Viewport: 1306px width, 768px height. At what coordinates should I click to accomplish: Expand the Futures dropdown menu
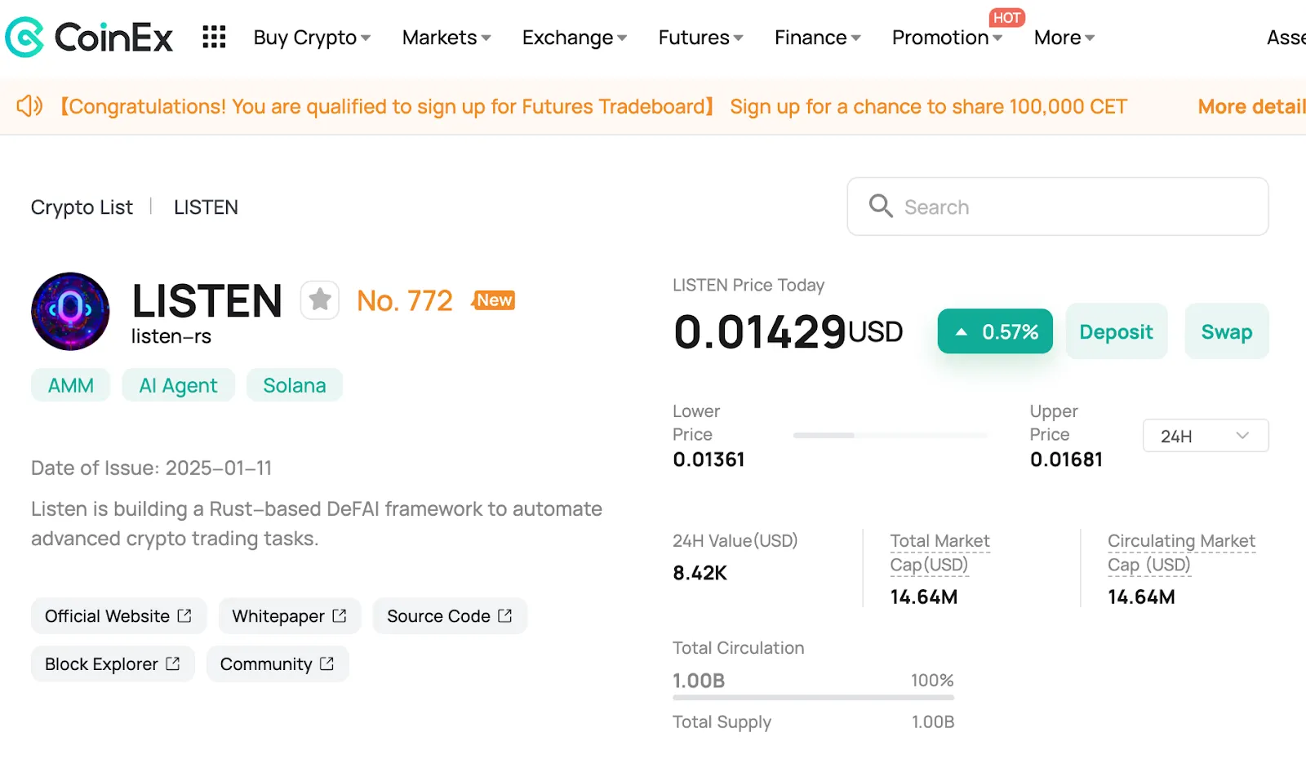point(700,38)
